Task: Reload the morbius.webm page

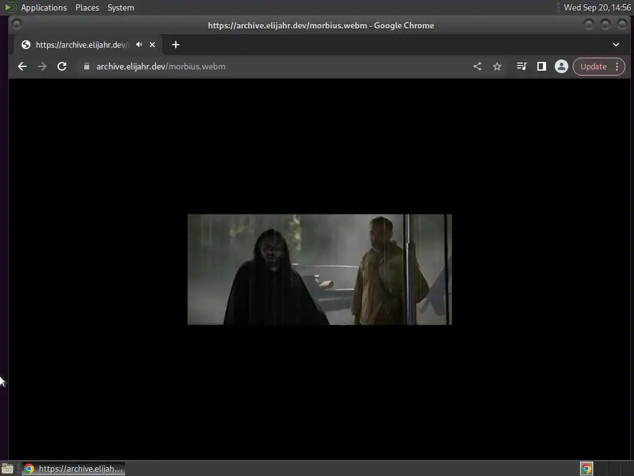Action: click(62, 66)
